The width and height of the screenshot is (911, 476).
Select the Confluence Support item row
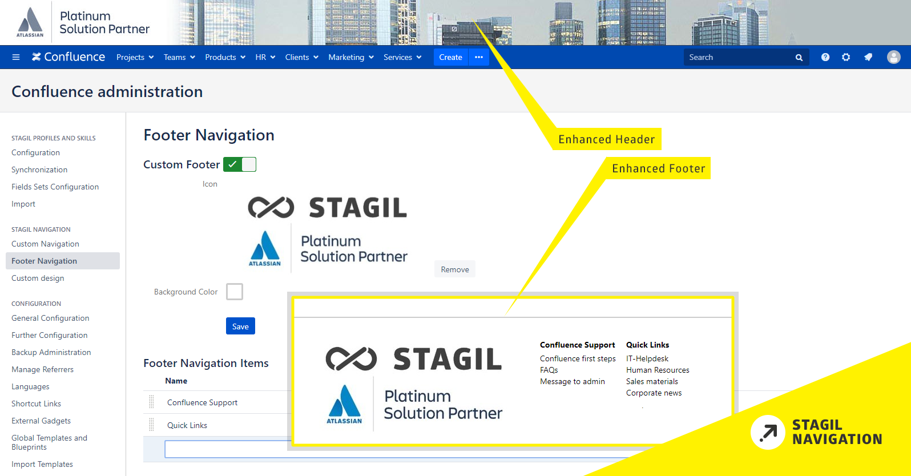coord(217,402)
